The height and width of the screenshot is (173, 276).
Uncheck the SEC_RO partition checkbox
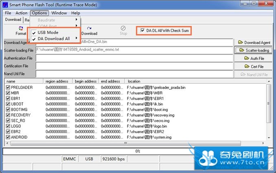click(8, 120)
